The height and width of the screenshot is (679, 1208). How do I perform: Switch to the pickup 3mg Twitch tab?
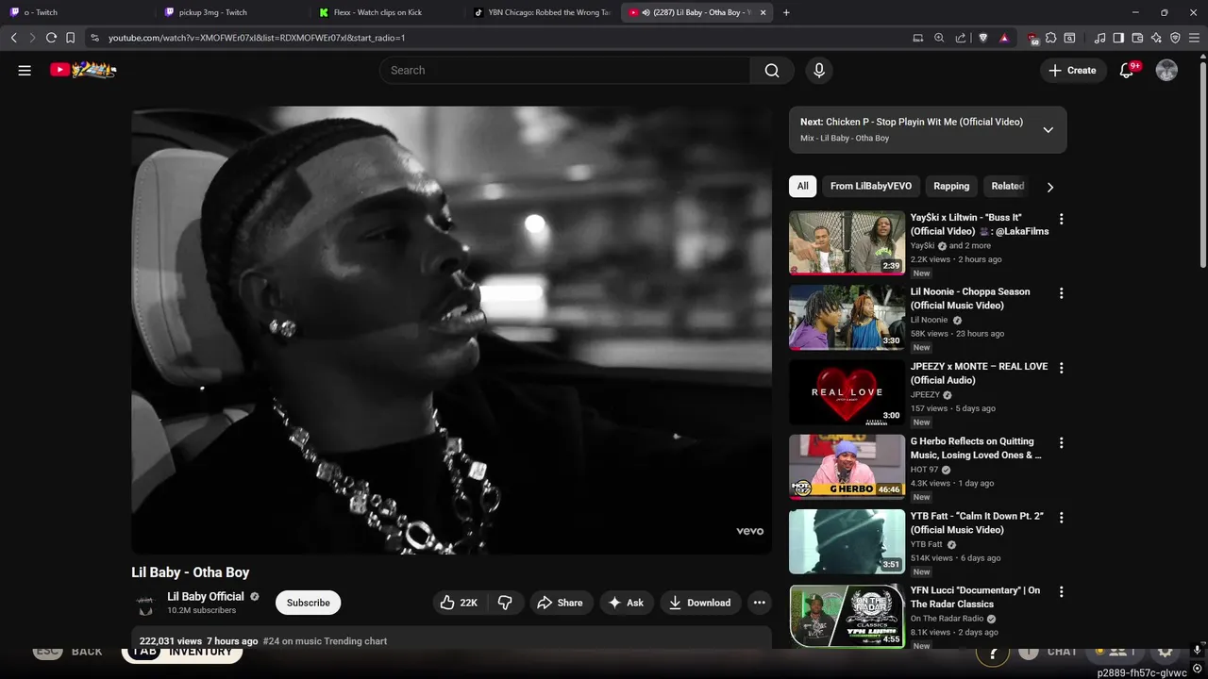click(x=231, y=12)
